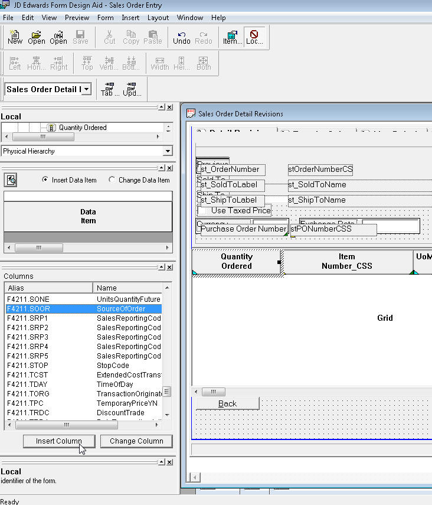Click the grid horizontal scrollbar thumb
The image size is (432, 505).
(x=214, y=392)
